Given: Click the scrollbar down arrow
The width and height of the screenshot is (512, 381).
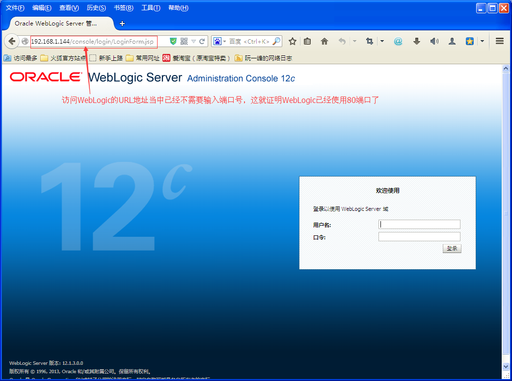Looking at the screenshot, I should coord(506,367).
